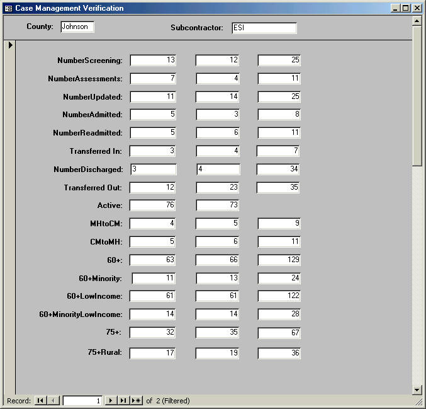Screen dimensions: 426x409
Task: Jump to the last record button
Action: [x=123, y=401]
